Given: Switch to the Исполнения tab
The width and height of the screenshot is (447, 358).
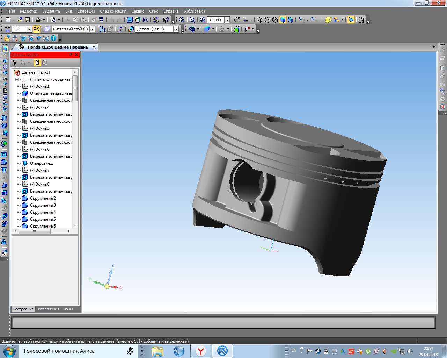Looking at the screenshot, I should point(49,309).
